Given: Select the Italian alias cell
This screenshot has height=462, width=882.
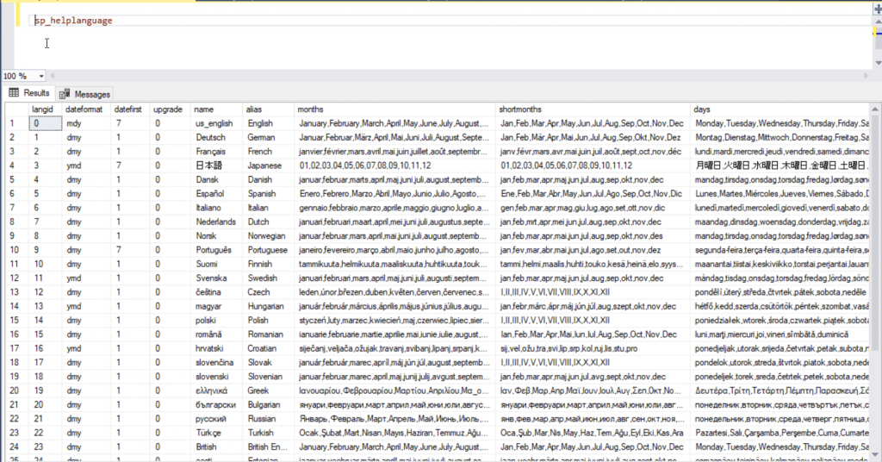Looking at the screenshot, I should pos(269,208).
